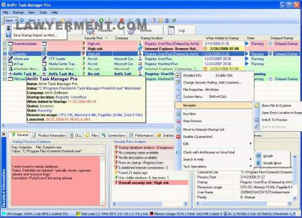Image resolution: width=302 pixels, height=218 pixels.
Task: Toggle the VMUserS row checkbox
Action: (5, 78)
